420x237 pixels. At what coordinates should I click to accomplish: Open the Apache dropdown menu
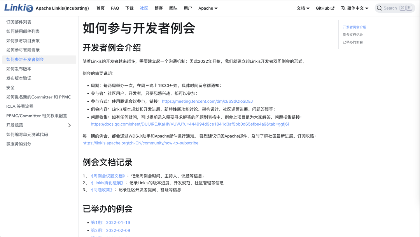208,8
